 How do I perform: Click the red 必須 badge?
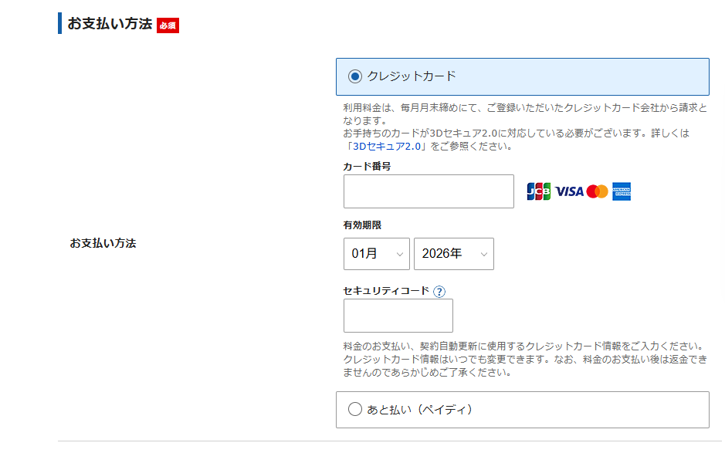(x=168, y=25)
